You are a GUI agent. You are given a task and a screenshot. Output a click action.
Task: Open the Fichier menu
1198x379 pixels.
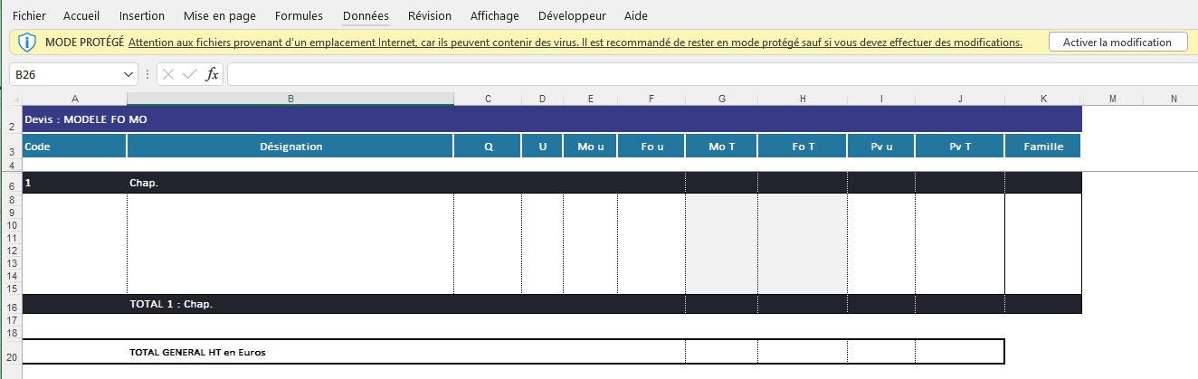29,16
